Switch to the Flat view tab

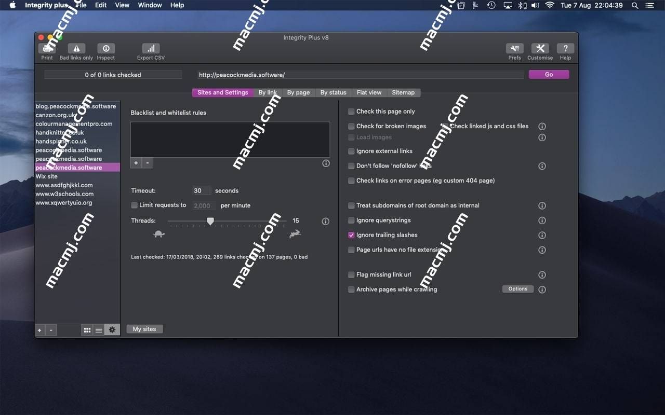[x=369, y=92]
